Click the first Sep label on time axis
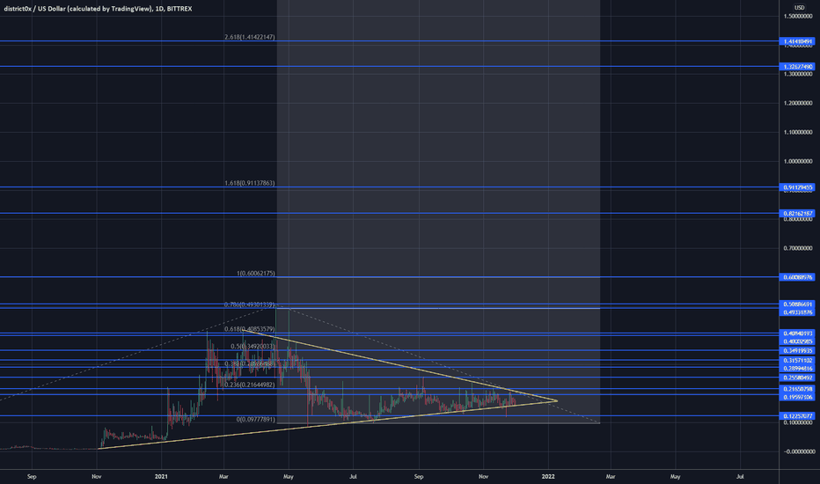The width and height of the screenshot is (820, 484). (x=32, y=477)
